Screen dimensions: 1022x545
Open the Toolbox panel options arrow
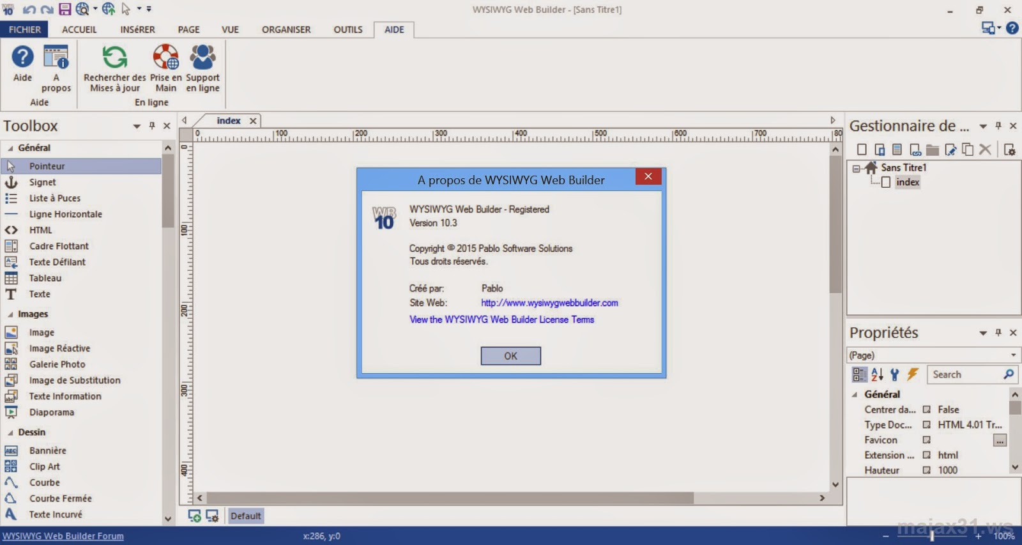(x=137, y=127)
